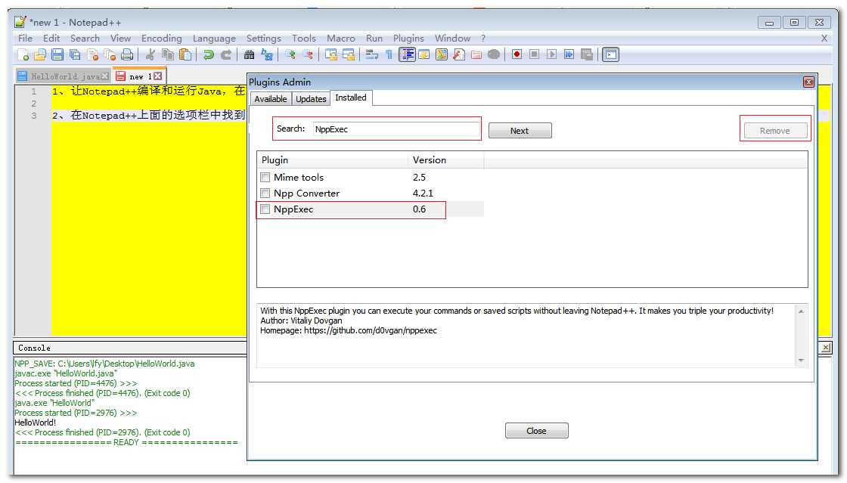Viewport: 847px width, 483px height.
Task: Open the Search menu
Action: point(85,39)
